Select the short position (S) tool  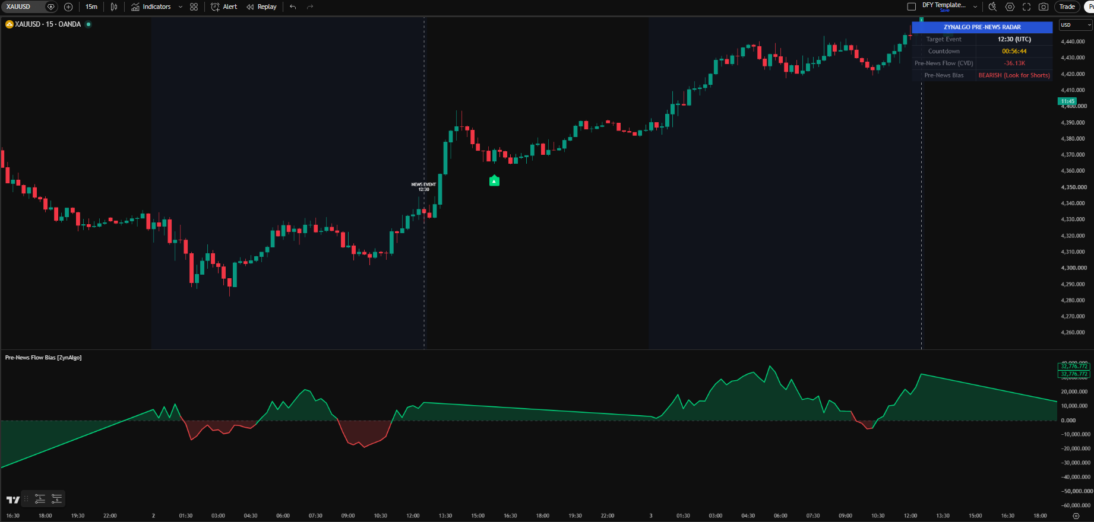coord(56,499)
